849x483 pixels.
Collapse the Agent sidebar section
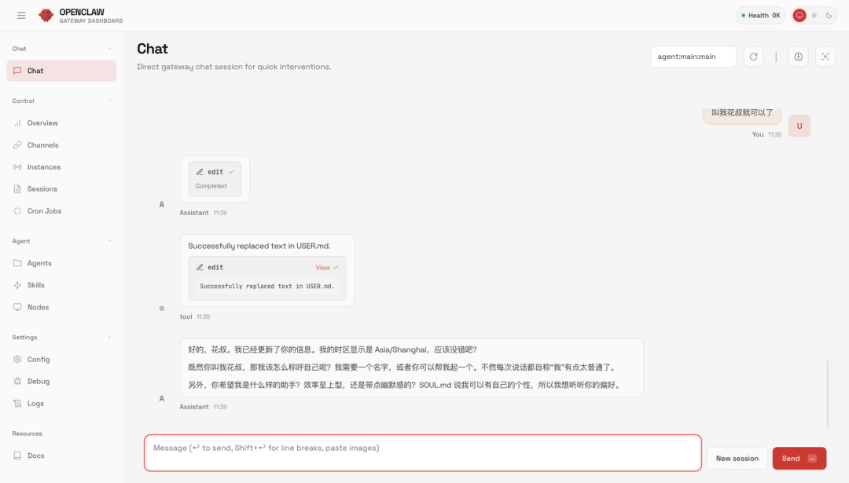(x=109, y=241)
